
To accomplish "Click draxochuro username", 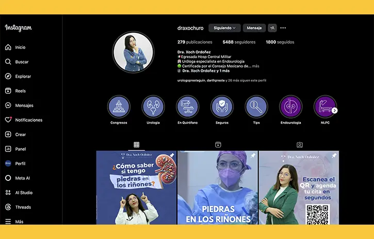I will click(x=190, y=28).
